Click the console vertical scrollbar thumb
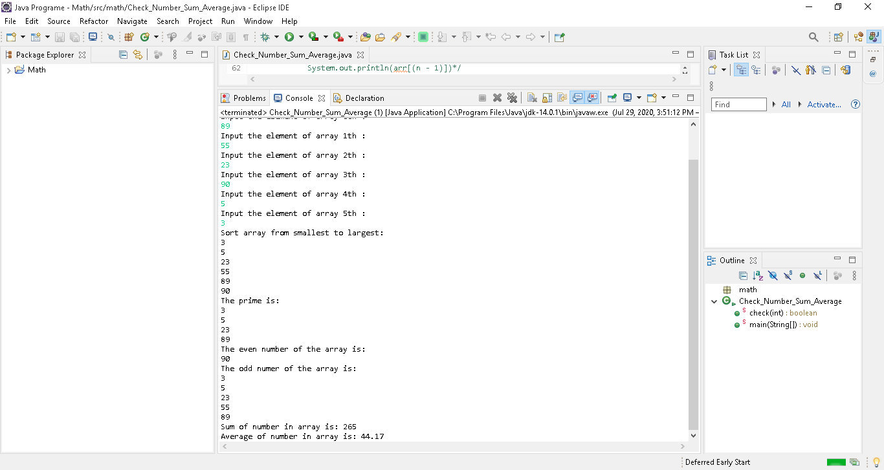This screenshot has height=470, width=884. tap(693, 294)
